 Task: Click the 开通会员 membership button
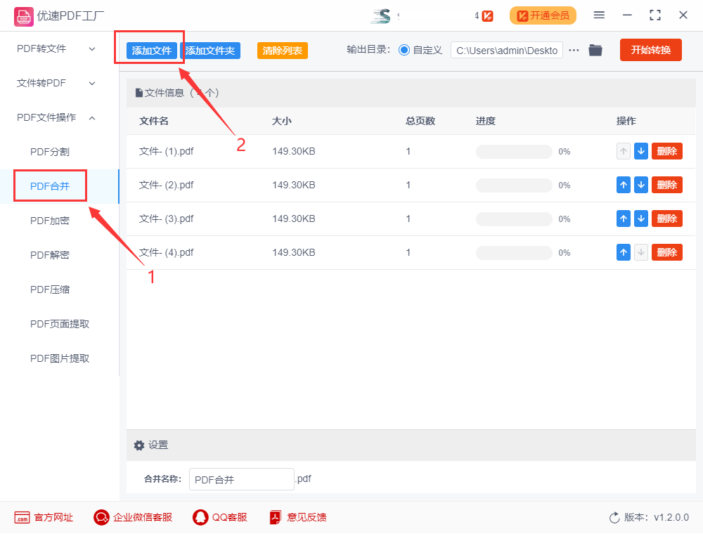pos(543,16)
